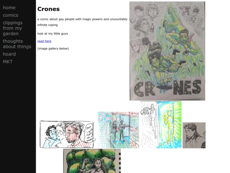Viewport: 230px width, 173px height.
Task: Visit thoughts about things page
Action: (x=17, y=44)
